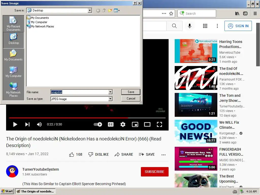Open more actions ellipsis below video
The image size is (260, 195).
tap(164, 155)
